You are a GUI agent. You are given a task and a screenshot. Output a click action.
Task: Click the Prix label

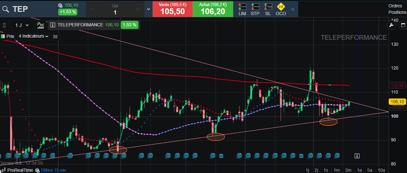point(11,36)
